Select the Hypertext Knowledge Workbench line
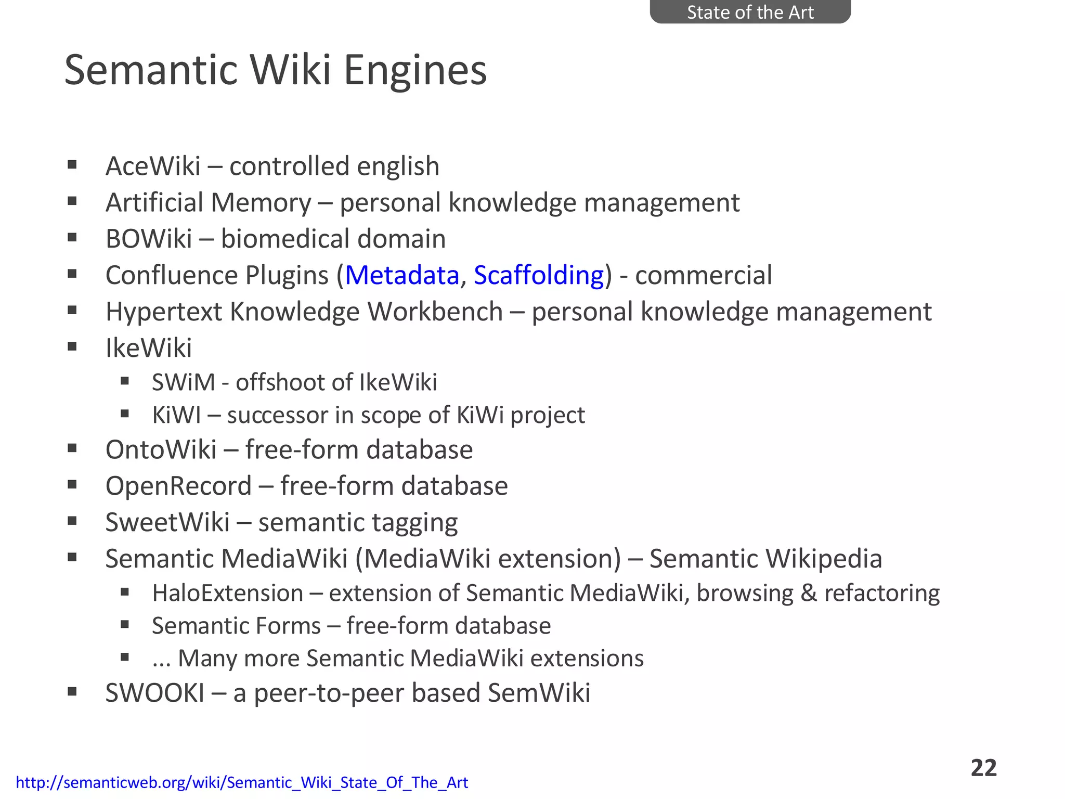Image resolution: width=1065 pixels, height=799 pixels. point(518,312)
